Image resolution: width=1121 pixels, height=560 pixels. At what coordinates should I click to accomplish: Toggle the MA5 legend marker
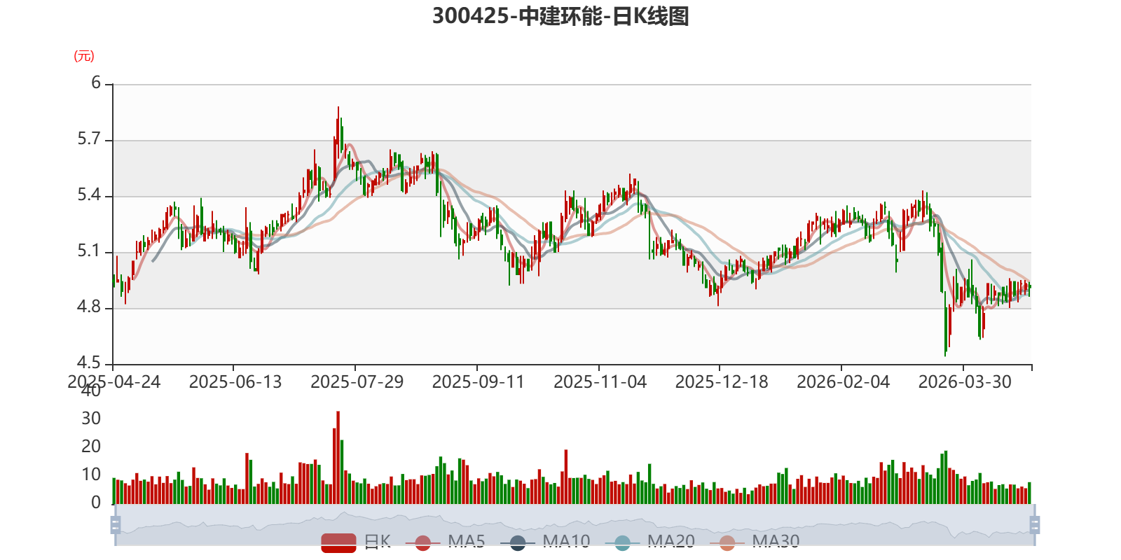(422, 542)
